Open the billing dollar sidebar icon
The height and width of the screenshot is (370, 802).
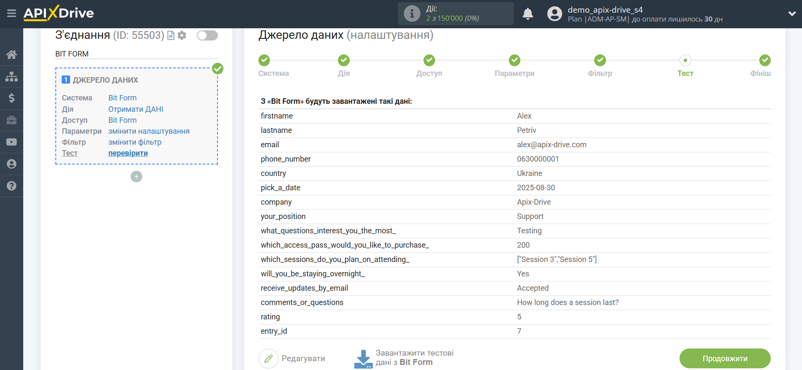11,98
